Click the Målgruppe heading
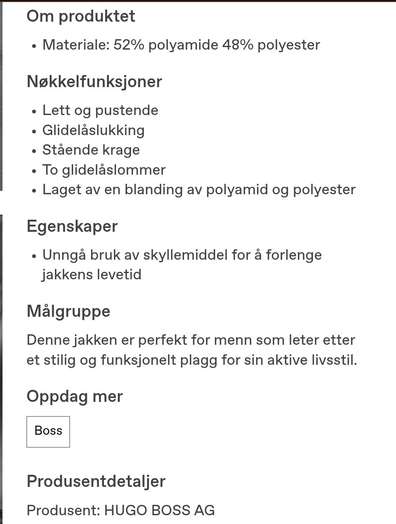 point(68,311)
